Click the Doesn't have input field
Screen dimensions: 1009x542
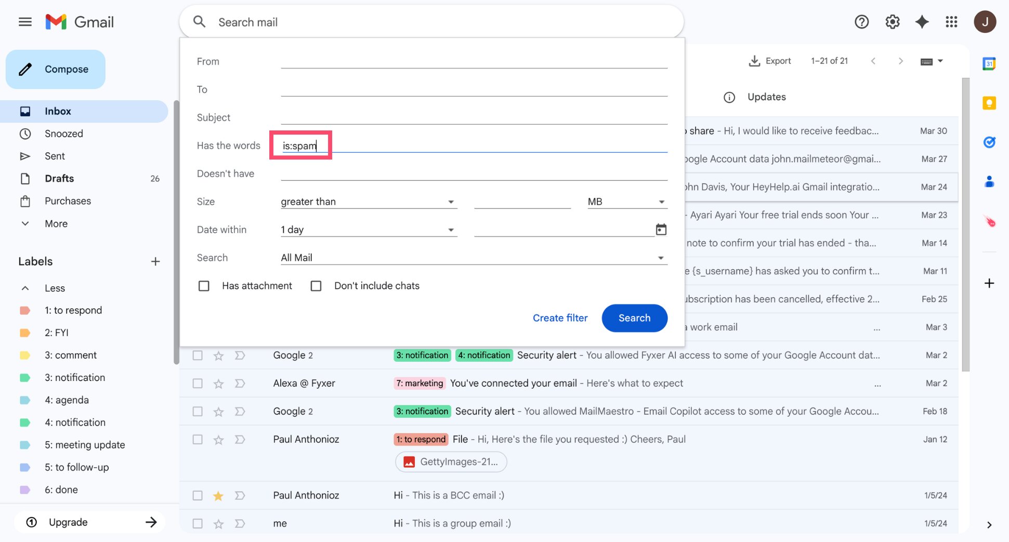pos(474,174)
